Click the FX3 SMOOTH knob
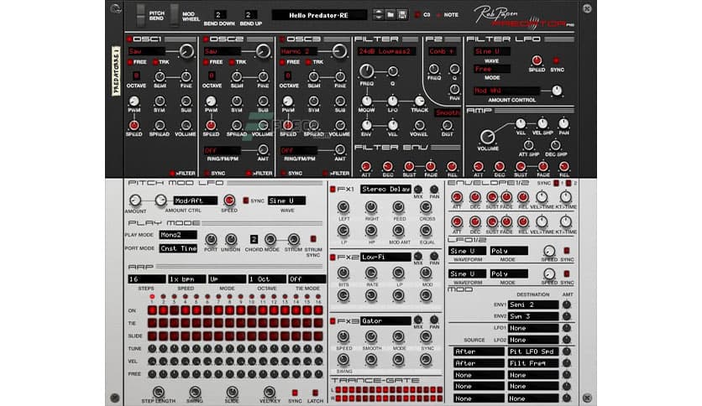The width and height of the screenshot is (702, 406). [x=370, y=336]
